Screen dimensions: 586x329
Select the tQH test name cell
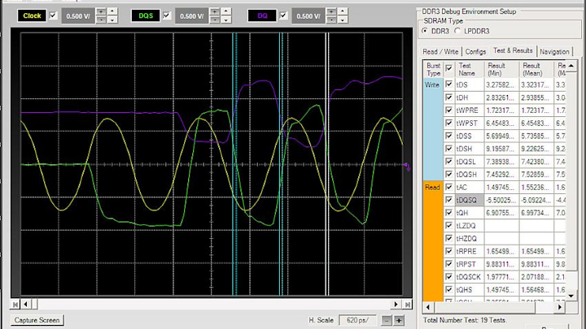469,213
